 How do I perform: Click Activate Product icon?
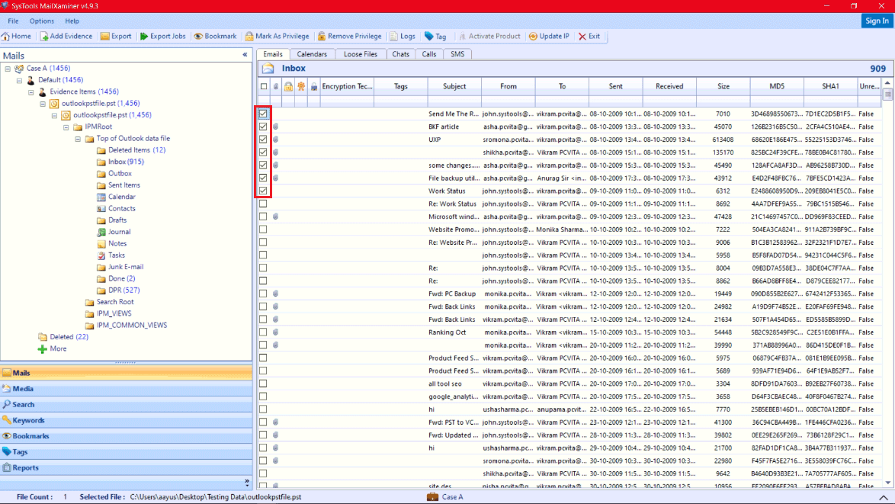(x=462, y=37)
